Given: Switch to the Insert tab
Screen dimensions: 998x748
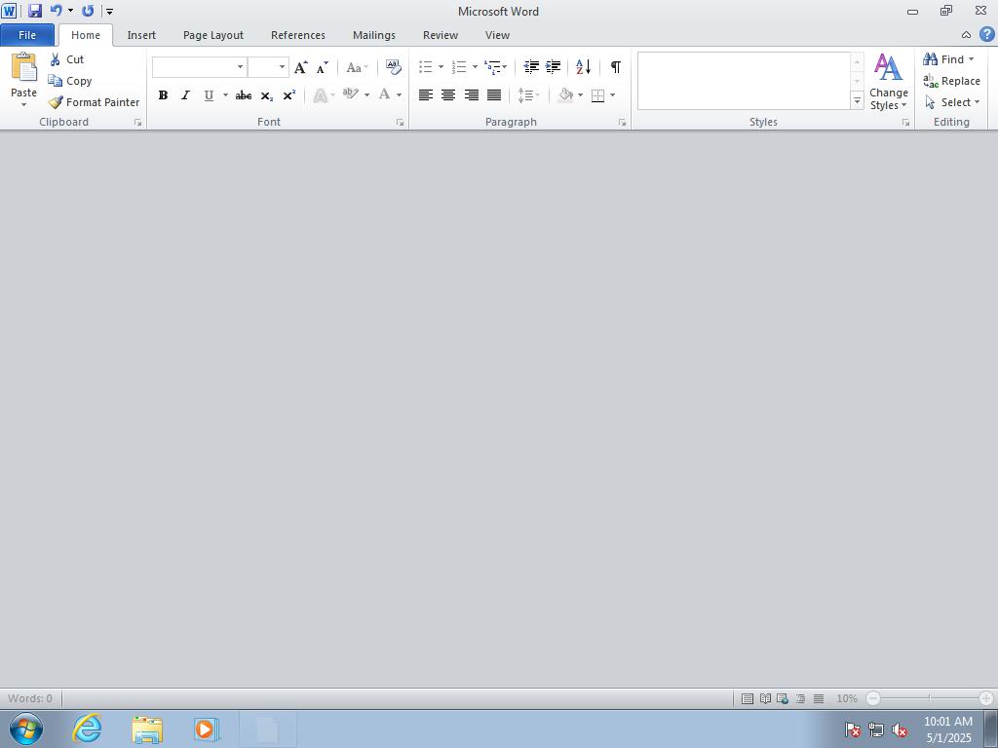Looking at the screenshot, I should tap(141, 35).
